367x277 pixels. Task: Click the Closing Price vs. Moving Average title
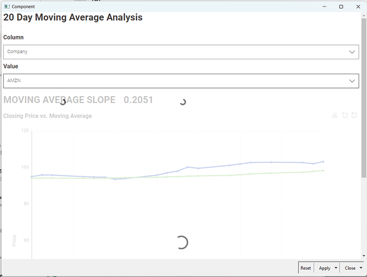point(48,116)
